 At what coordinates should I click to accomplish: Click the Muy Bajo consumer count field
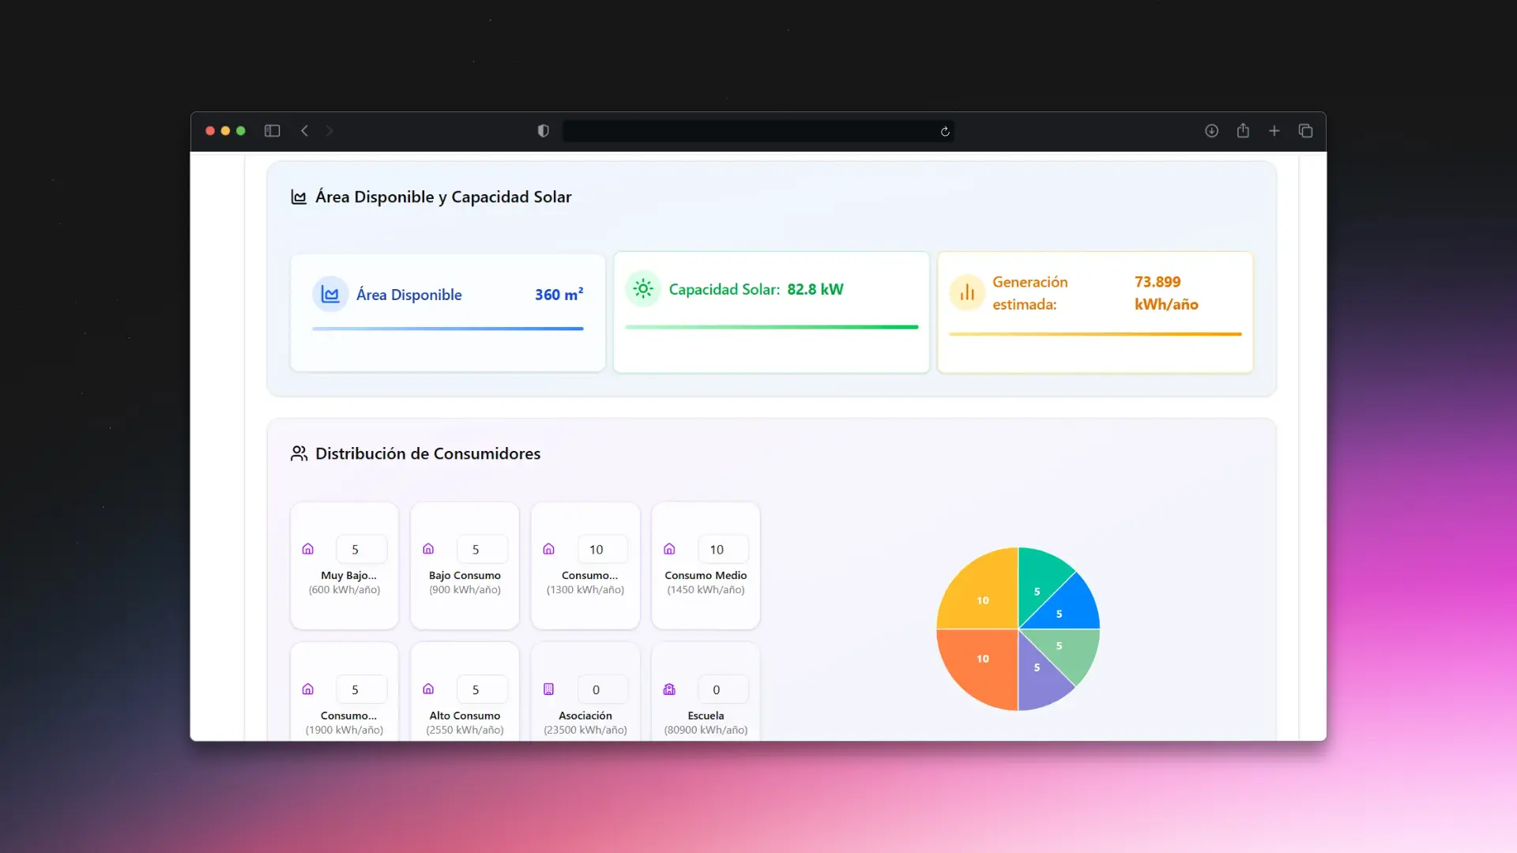pyautogui.click(x=361, y=550)
